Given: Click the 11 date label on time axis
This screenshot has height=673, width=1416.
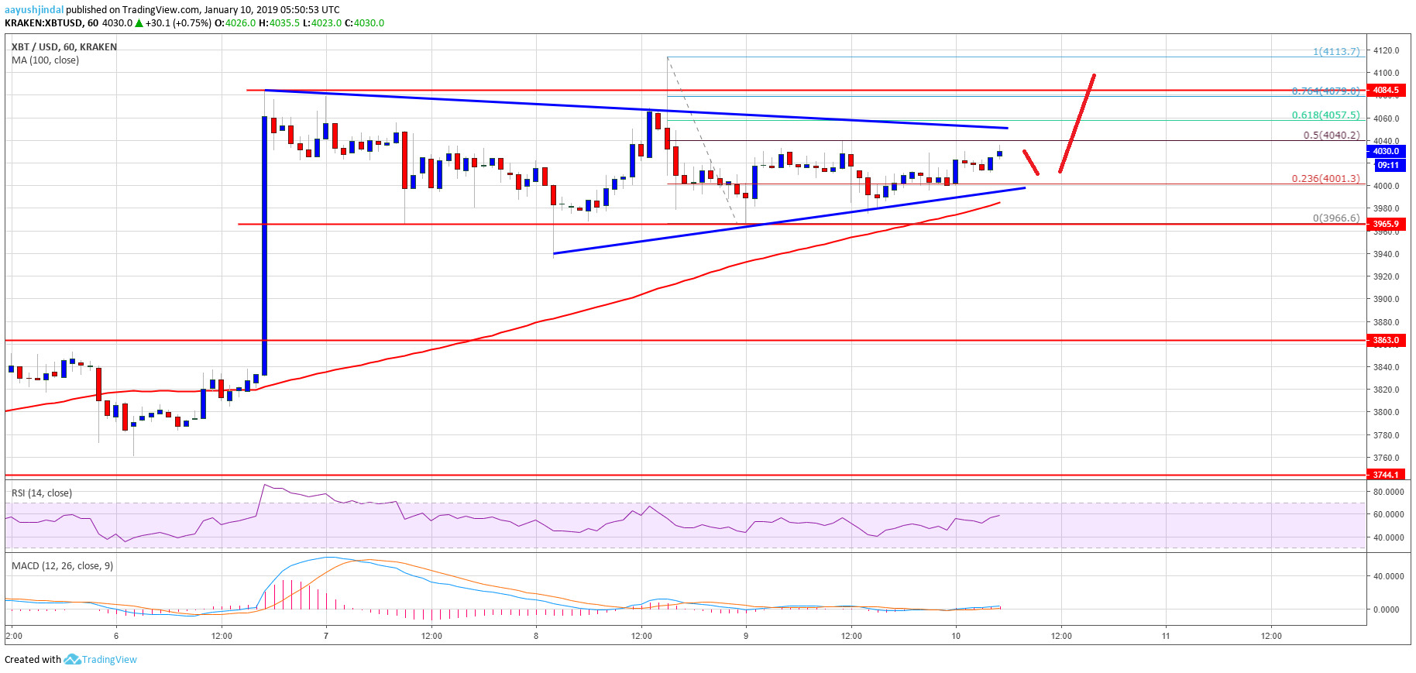Looking at the screenshot, I should 1166,636.
